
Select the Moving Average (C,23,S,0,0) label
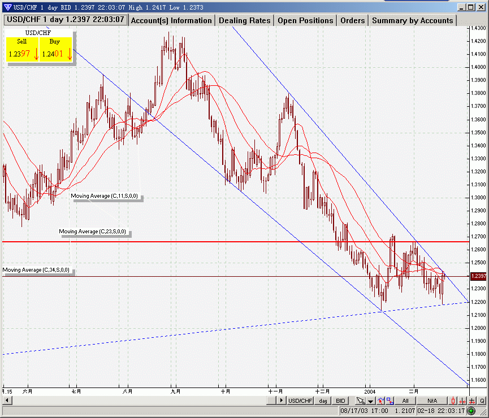(92, 232)
